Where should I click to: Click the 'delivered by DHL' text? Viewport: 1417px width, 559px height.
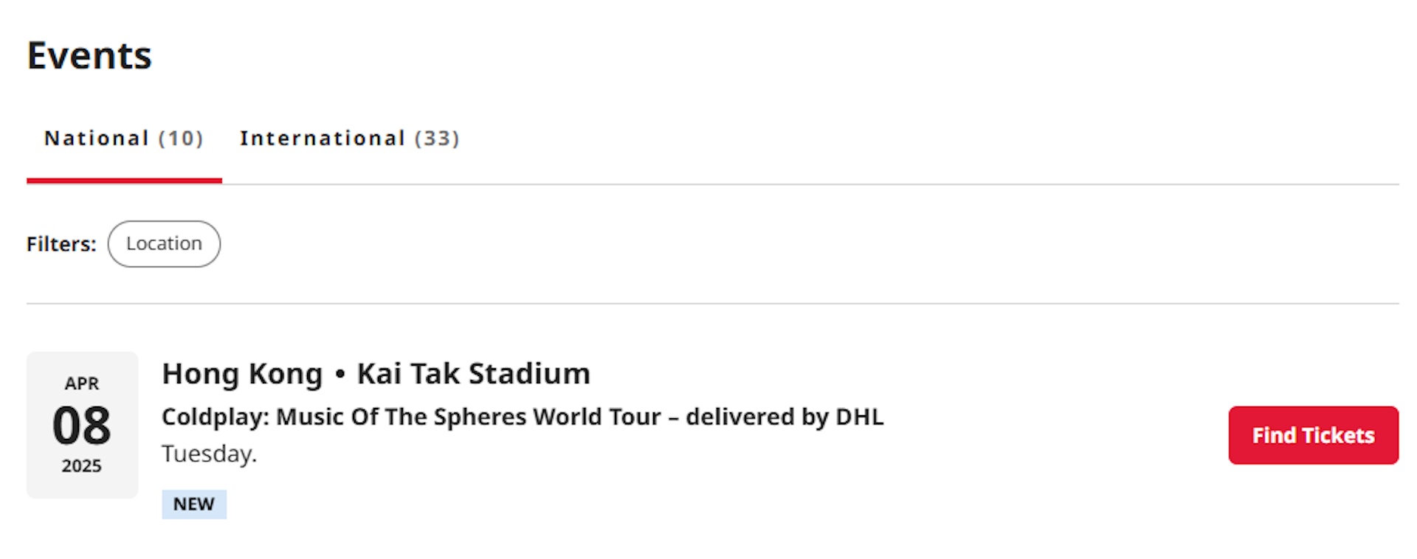(785, 417)
